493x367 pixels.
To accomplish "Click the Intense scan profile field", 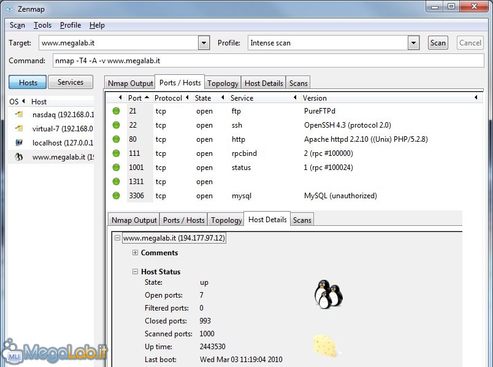I will (328, 43).
